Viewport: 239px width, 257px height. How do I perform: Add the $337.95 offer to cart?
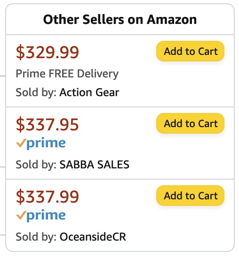pyautogui.click(x=190, y=123)
